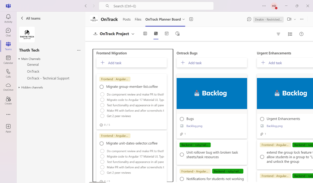313x183 pixels.
Task: Open the Files tab
Action: pos(138,19)
